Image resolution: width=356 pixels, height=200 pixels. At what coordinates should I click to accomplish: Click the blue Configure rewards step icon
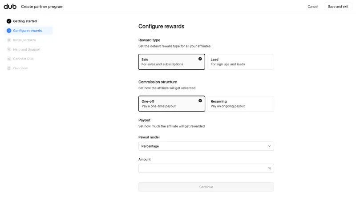point(9,31)
